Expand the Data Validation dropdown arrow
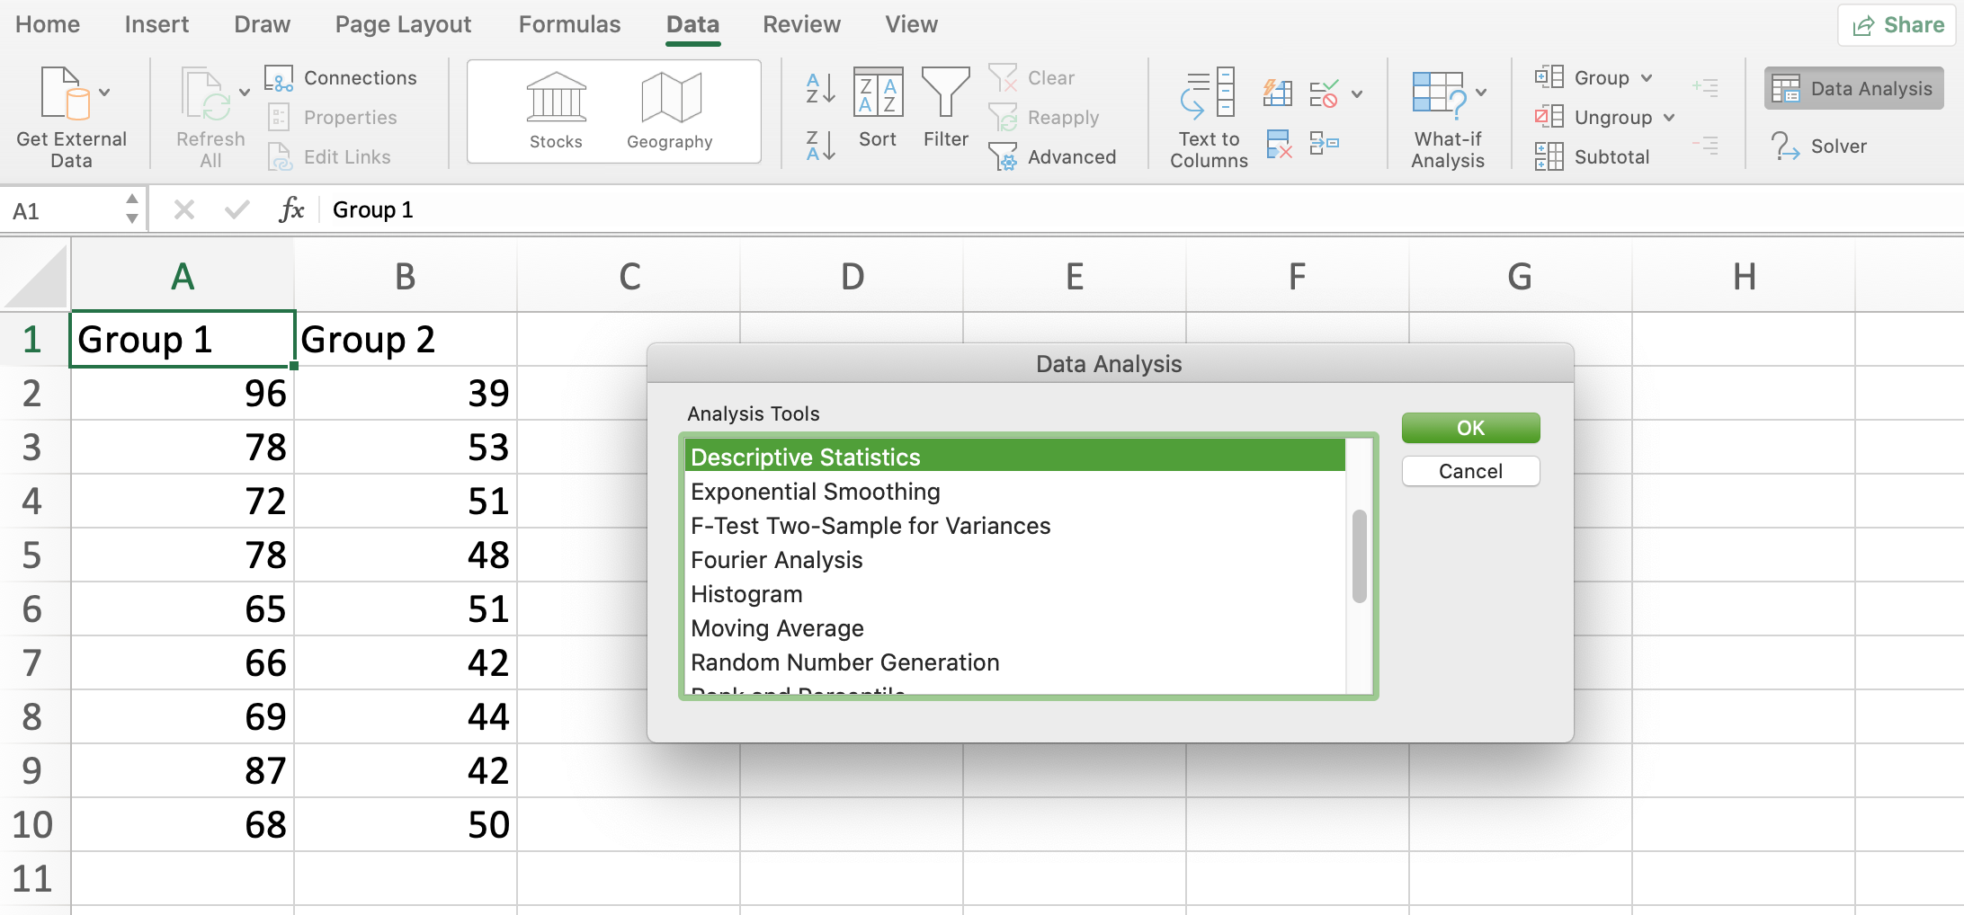The image size is (1964, 915). [x=1357, y=93]
